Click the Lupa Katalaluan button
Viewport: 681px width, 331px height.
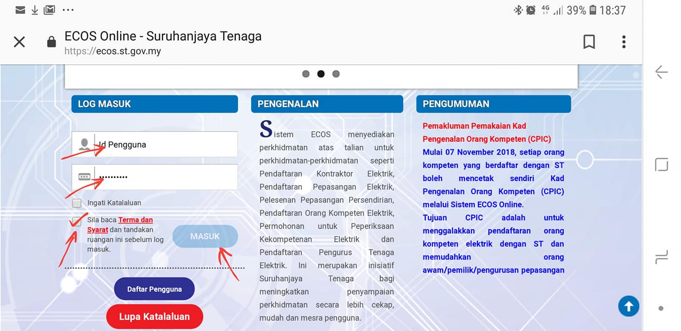(x=154, y=317)
